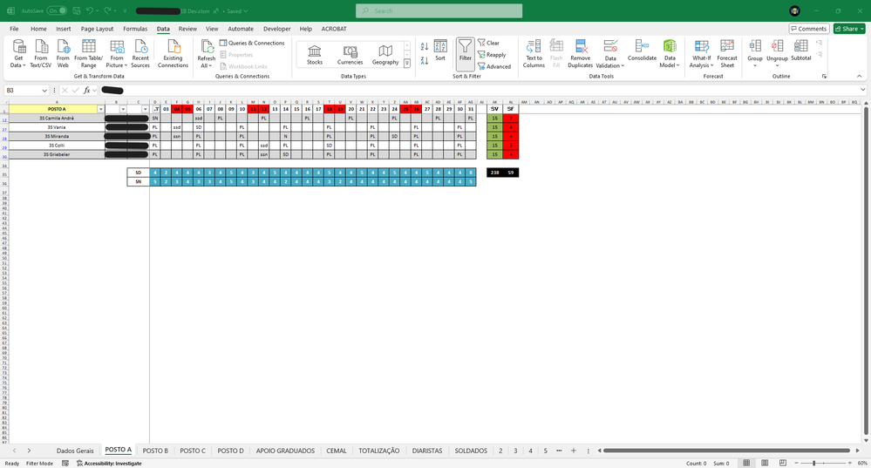The height and width of the screenshot is (468, 871).
Task: Open the File menu
Action: 14,28
